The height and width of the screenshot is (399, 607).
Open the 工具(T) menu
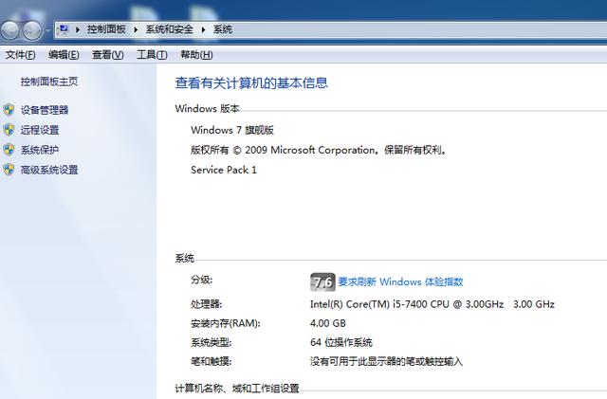(152, 55)
